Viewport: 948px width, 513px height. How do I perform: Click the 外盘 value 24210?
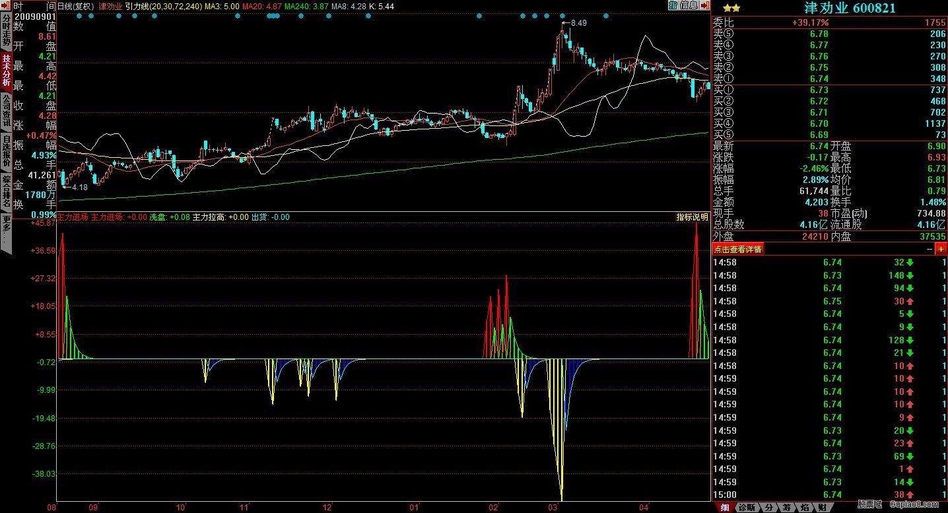[815, 236]
